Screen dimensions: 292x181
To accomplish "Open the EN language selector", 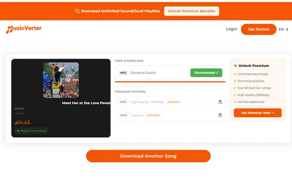I will [x=284, y=29].
